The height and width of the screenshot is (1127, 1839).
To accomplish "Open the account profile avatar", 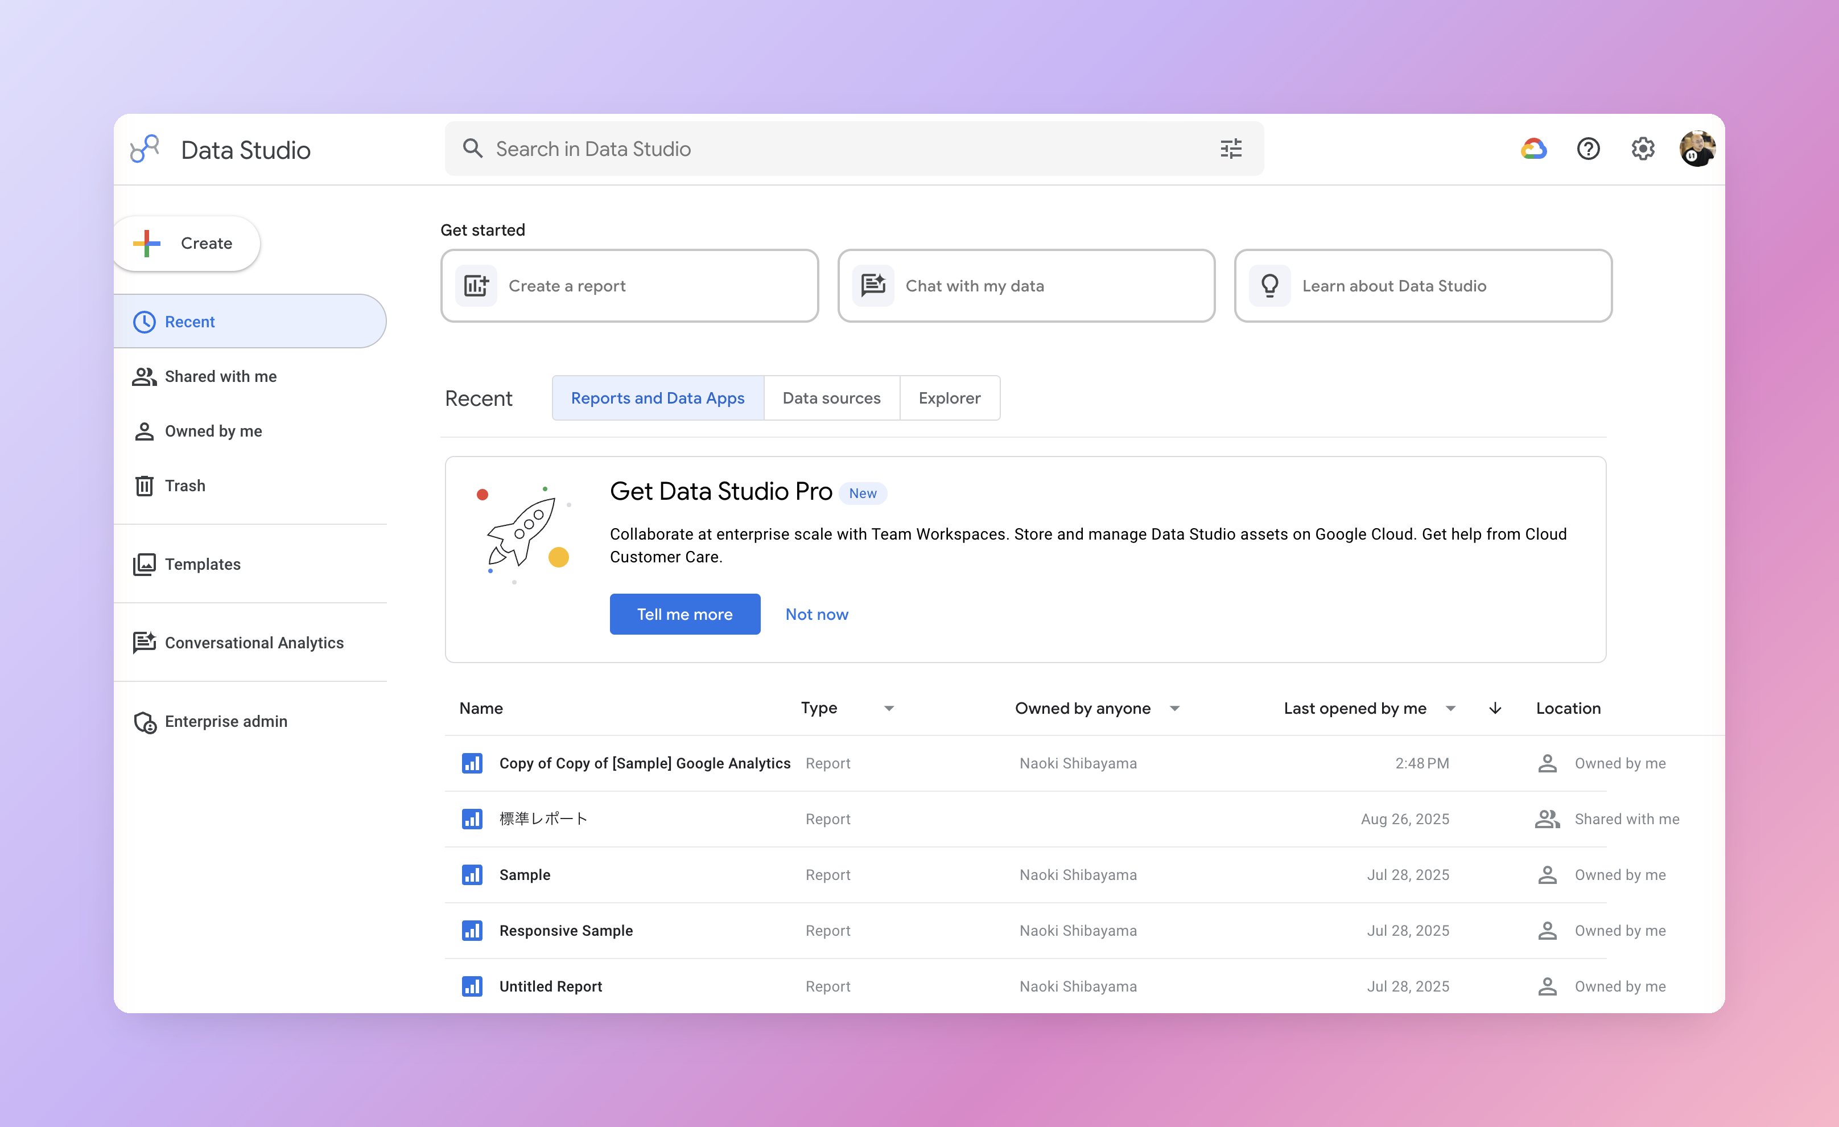I will point(1697,149).
